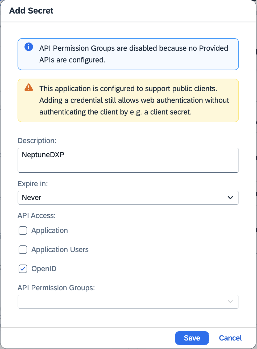The width and height of the screenshot is (257, 349).
Task: Enable the Application Users checkbox
Action: click(23, 250)
